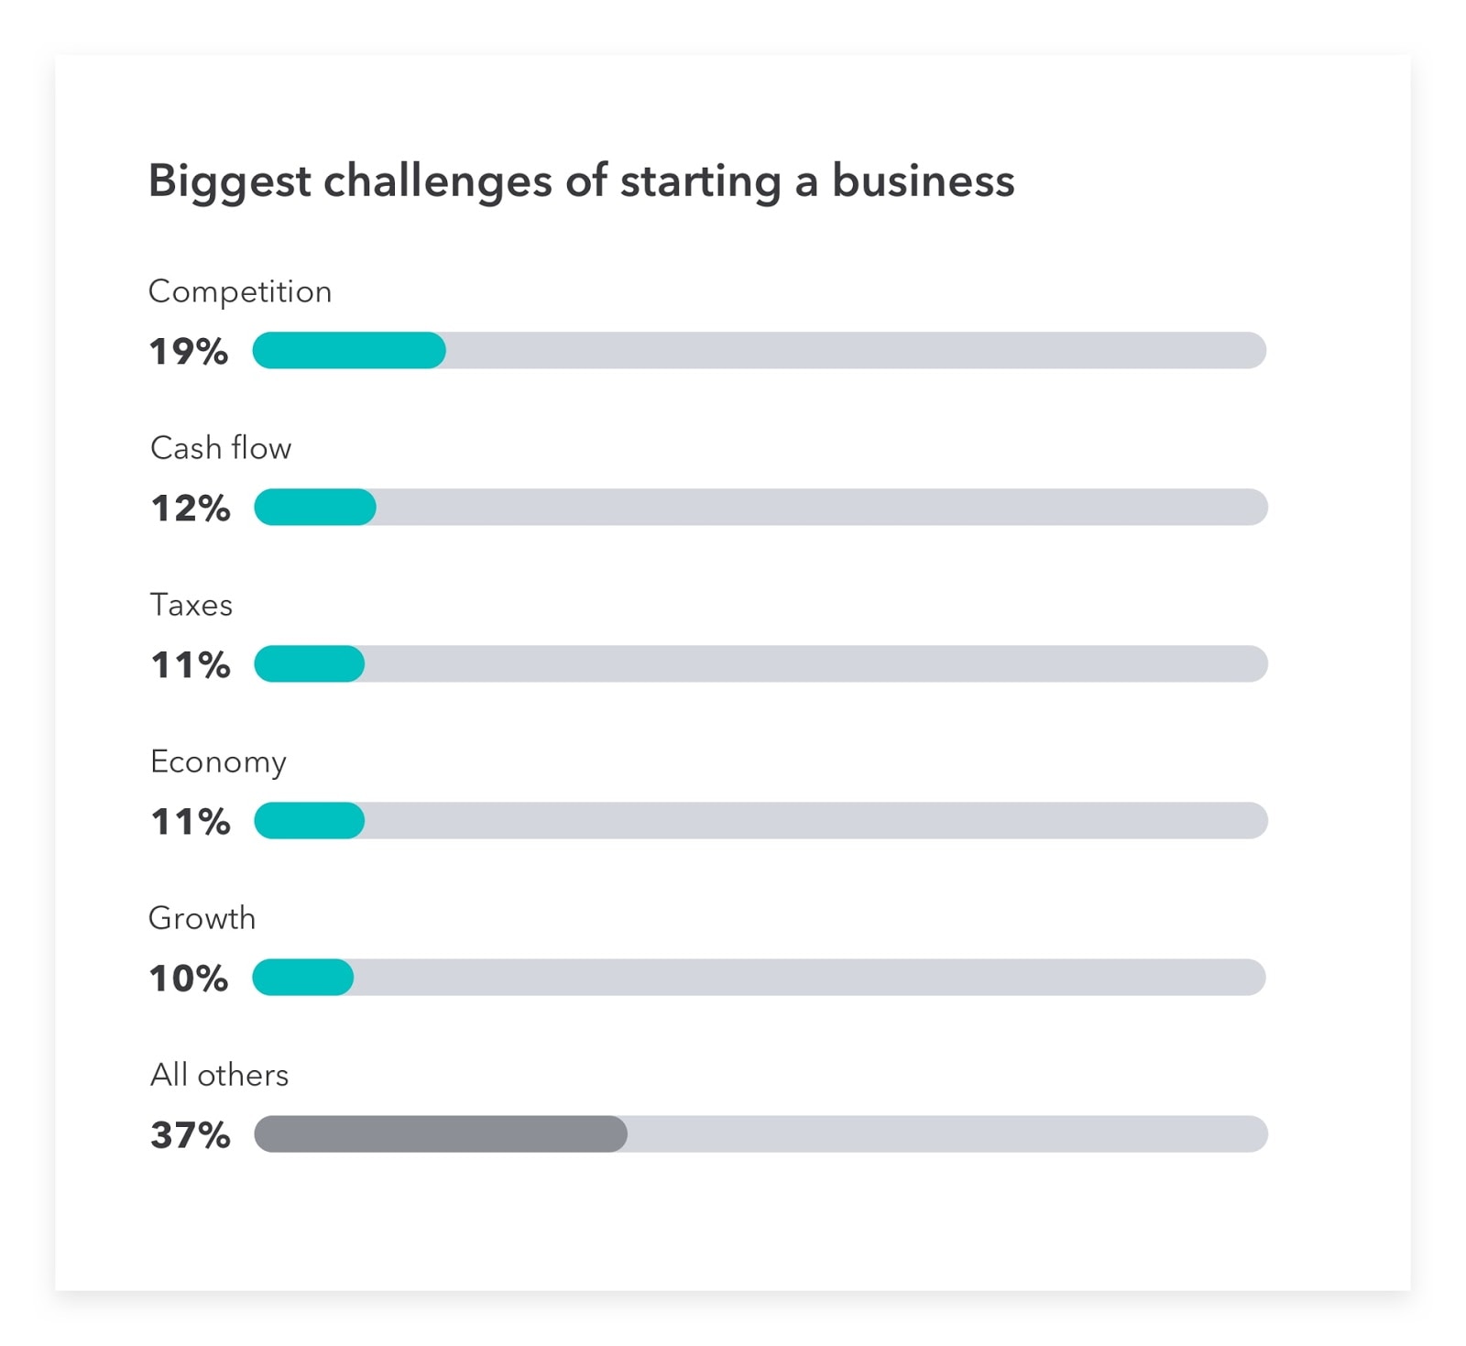Click the teal filled part of the Taxes bar
The width and height of the screenshot is (1466, 1346).
tap(310, 664)
